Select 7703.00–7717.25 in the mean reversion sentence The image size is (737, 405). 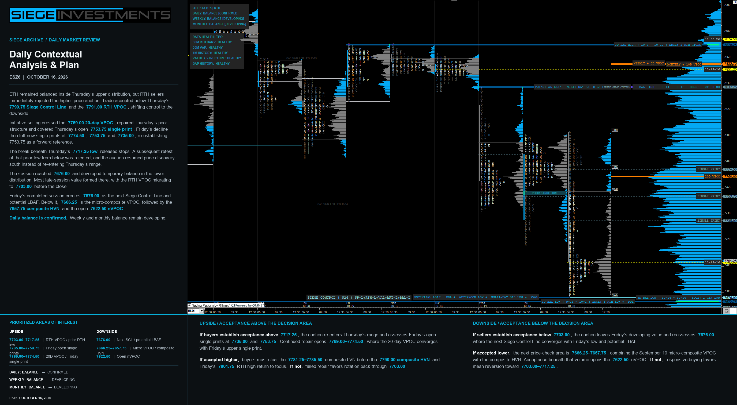coord(538,367)
